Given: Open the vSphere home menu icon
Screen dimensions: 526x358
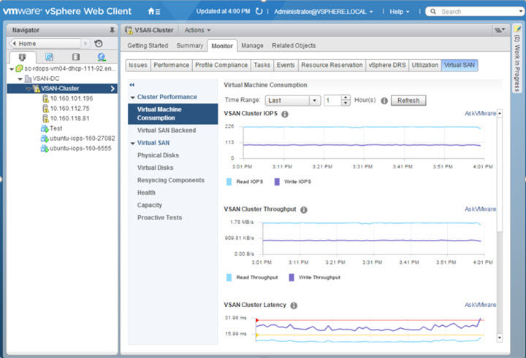Looking at the screenshot, I should [154, 12].
